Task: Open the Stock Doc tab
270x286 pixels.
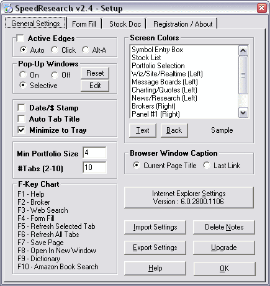Action: [x=125, y=24]
